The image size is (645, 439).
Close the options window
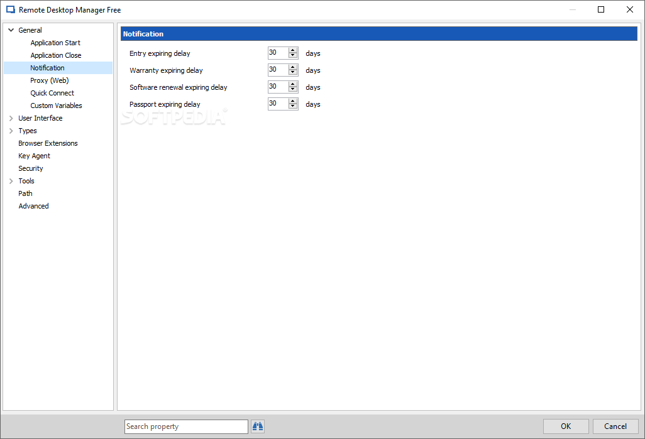630,9
